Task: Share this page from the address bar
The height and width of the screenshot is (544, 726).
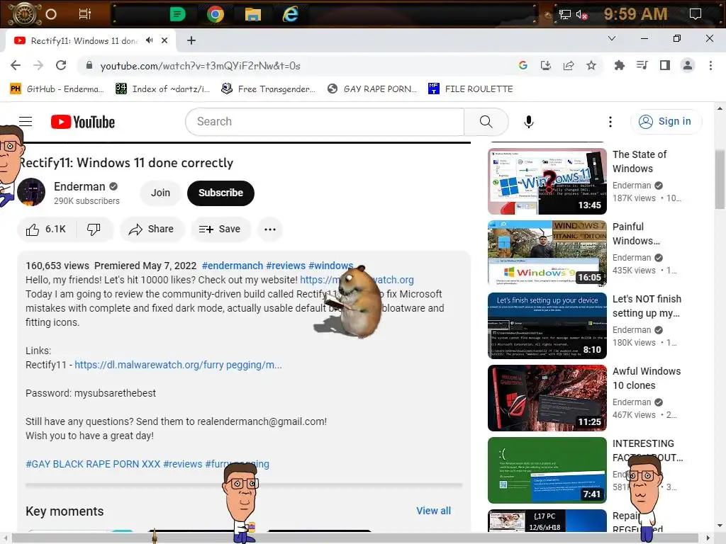Action: click(569, 65)
